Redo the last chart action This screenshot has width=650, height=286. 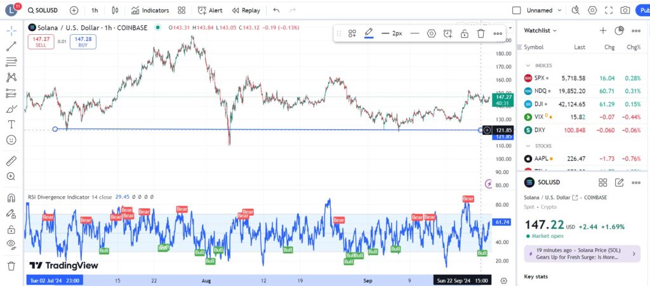pos(293,10)
